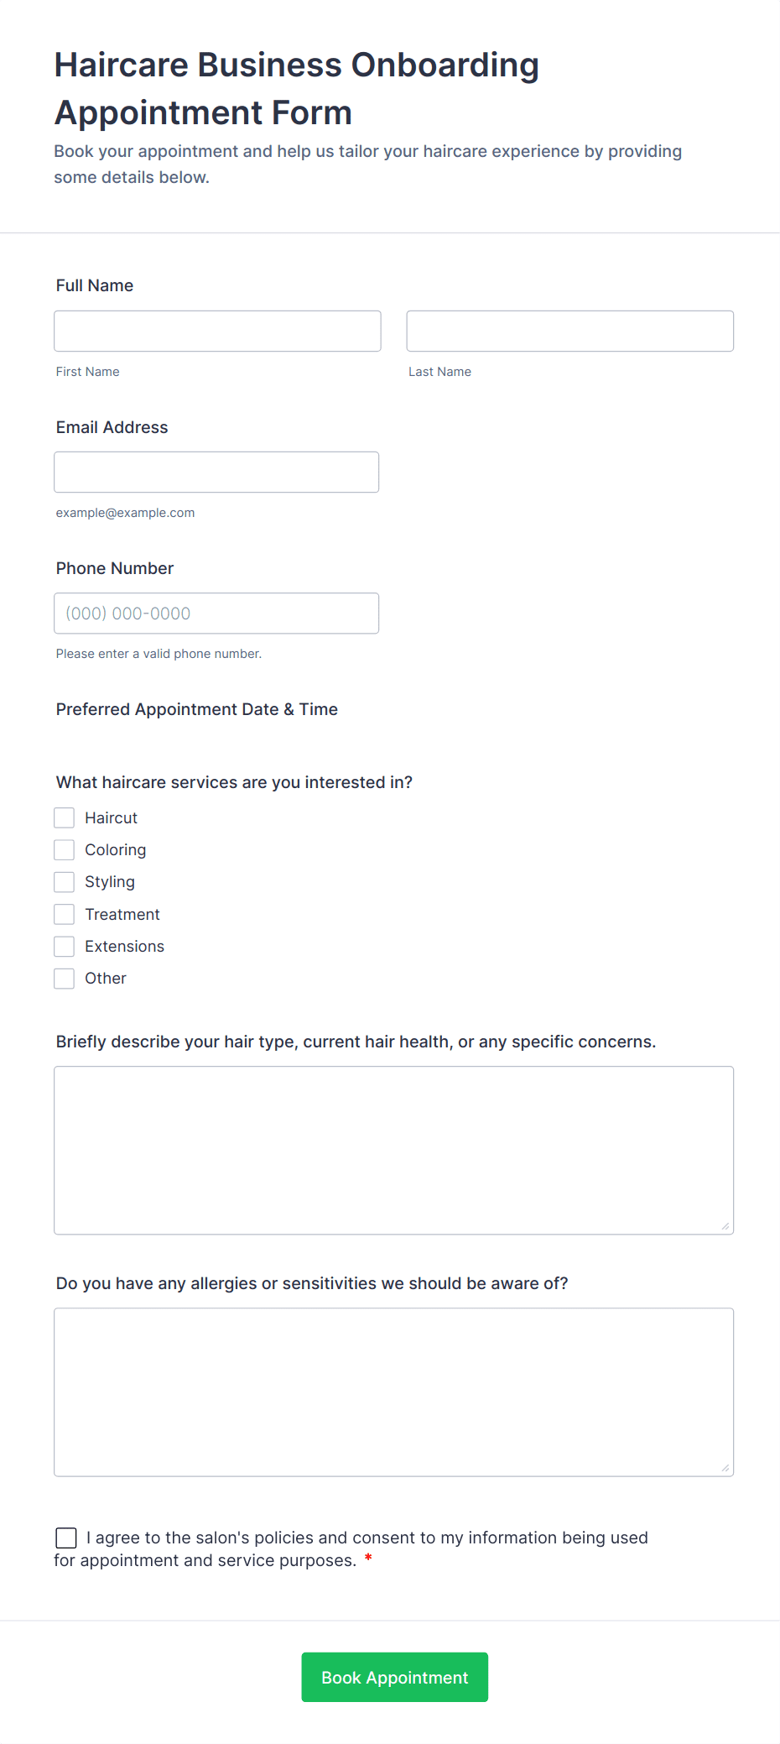Image resolution: width=780 pixels, height=1744 pixels.
Task: Click the Email Address input box
Action: (216, 472)
